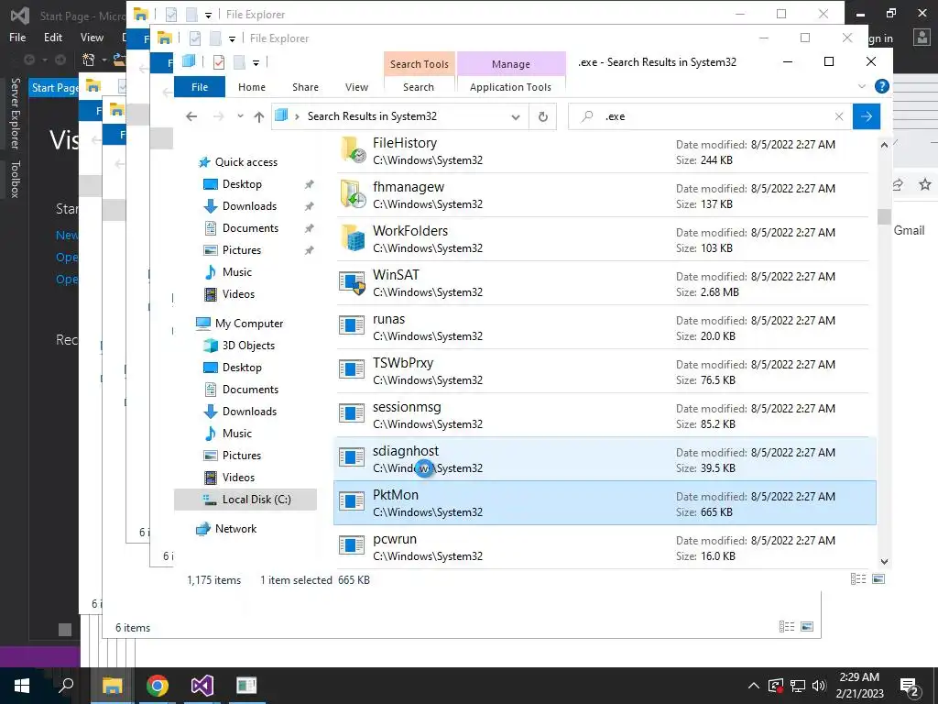Screen dimensions: 938x704
Task: Switch to the Home ribbon tab
Action: tap(251, 87)
